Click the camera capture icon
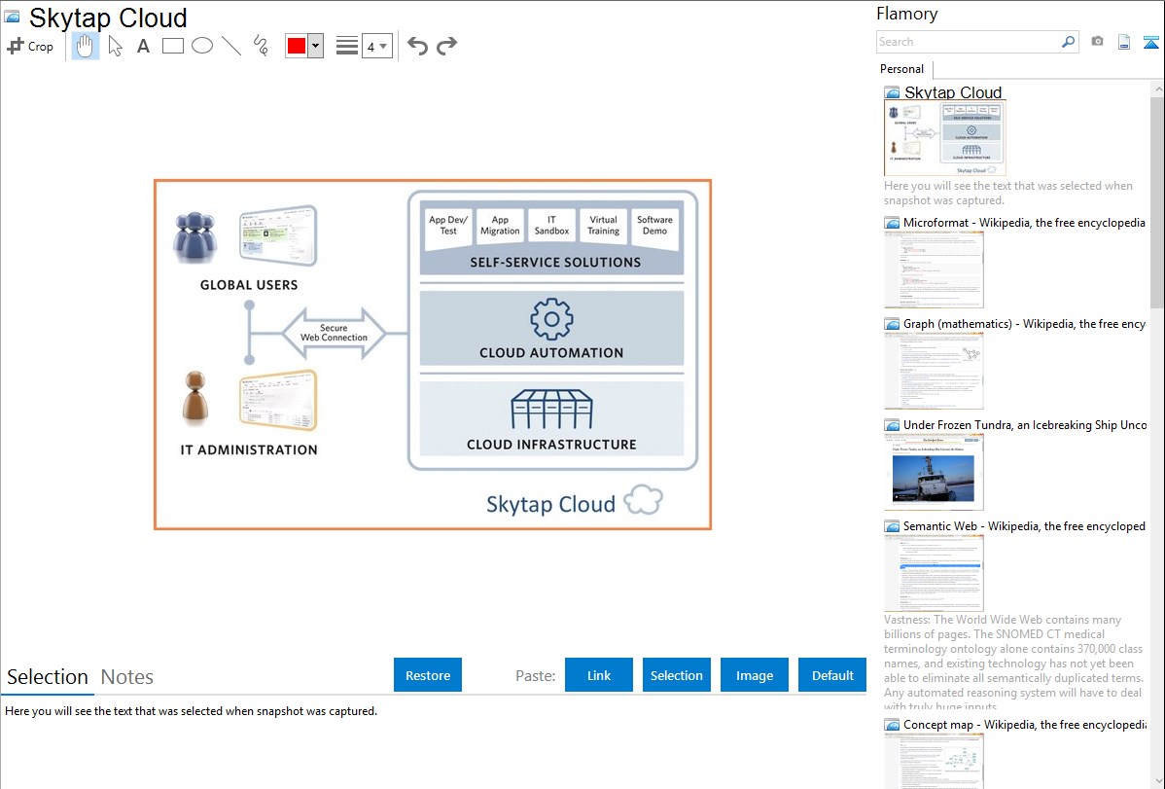This screenshot has height=789, width=1165. coord(1099,41)
